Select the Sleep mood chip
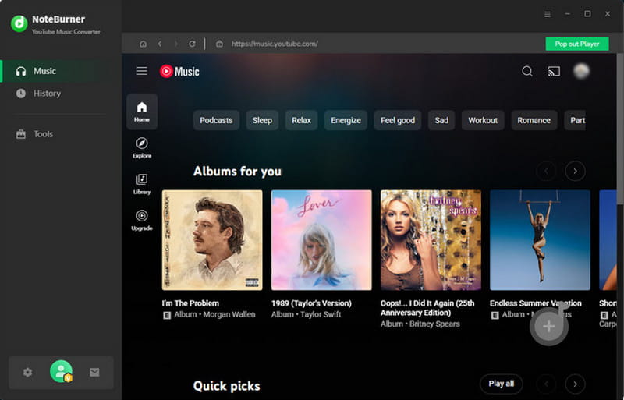This screenshot has width=624, height=400. click(x=262, y=120)
